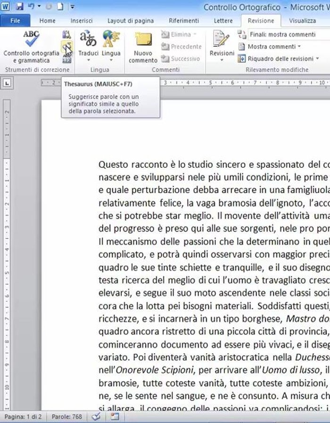This screenshot has width=330, height=423.
Task: Switch to the Inserisci tab
Action: (82, 21)
